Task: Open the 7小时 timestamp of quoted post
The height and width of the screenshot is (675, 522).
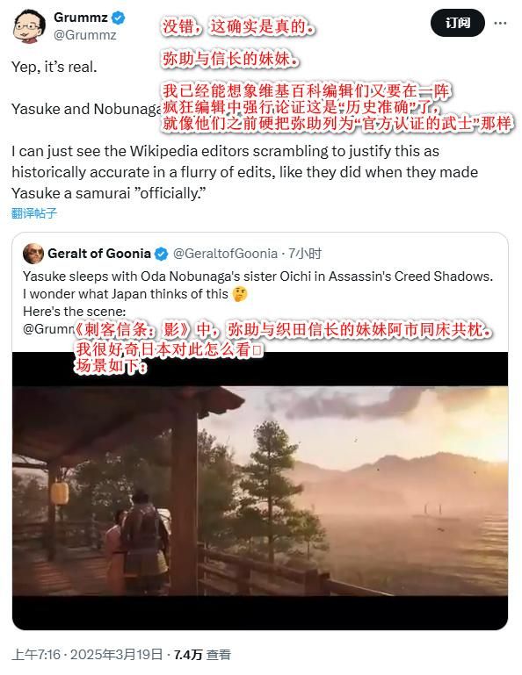Action: pos(304,254)
